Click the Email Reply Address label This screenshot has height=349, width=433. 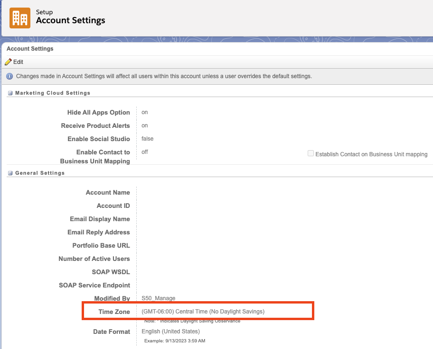pos(99,232)
